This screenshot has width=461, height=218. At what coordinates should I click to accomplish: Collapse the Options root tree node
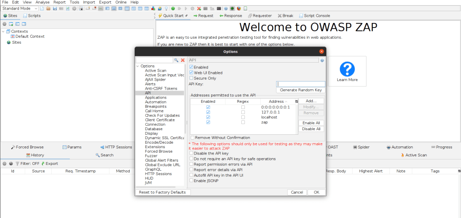coord(138,66)
